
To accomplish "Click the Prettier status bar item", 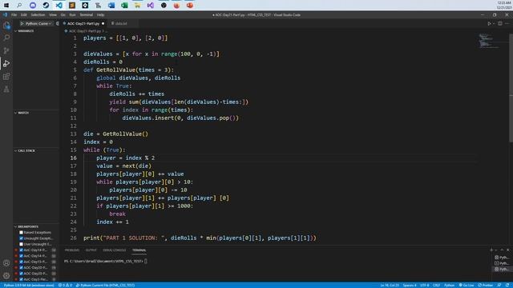I will [485, 285].
